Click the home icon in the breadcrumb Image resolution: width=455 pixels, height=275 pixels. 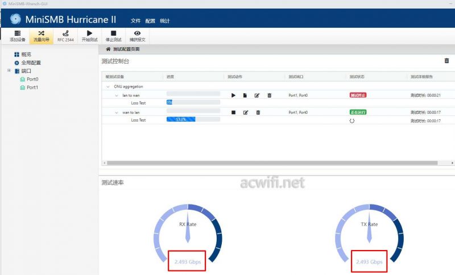[x=108, y=49]
